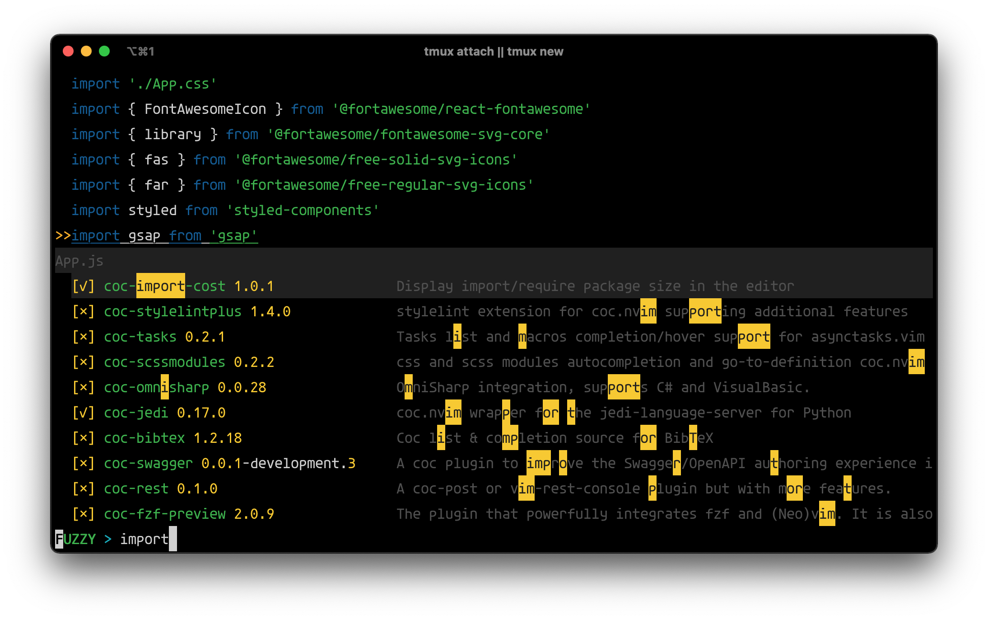The height and width of the screenshot is (620, 988).
Task: Select coc-rest 0.1.0 extension name
Action: [160, 488]
